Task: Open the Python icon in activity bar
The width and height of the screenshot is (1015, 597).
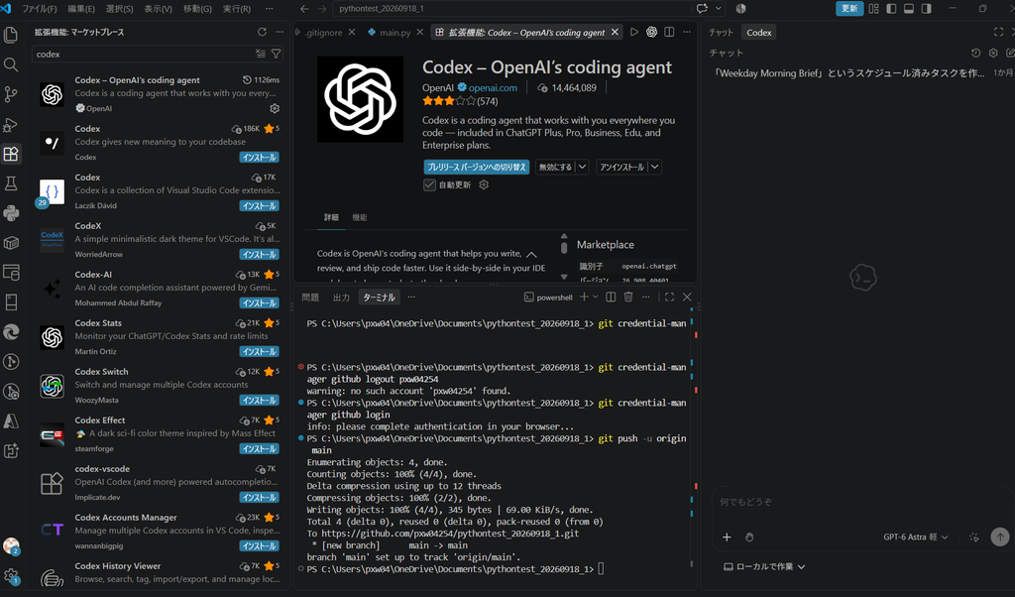Action: pyautogui.click(x=11, y=213)
